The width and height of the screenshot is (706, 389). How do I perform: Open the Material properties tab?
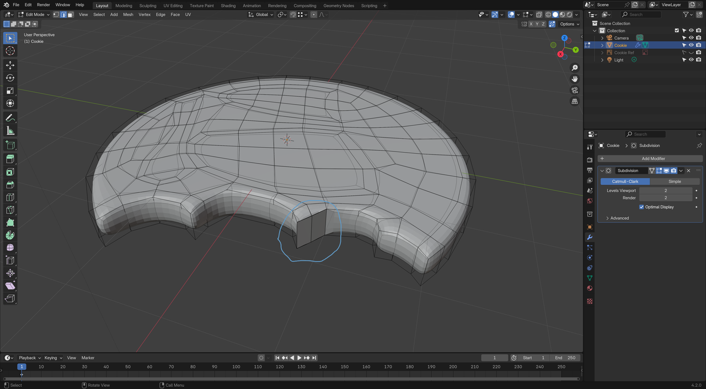(x=590, y=288)
